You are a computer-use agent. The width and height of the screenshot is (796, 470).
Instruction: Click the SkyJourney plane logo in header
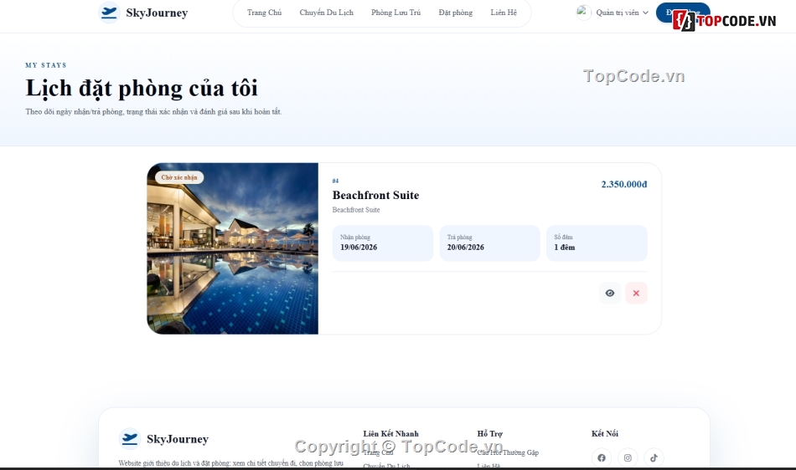[x=109, y=13]
